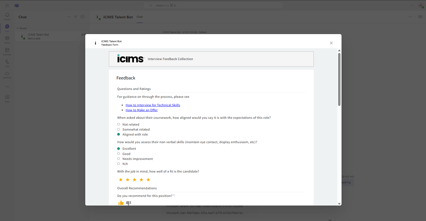The image size is (426, 221).
Task: Click the scrollbar up arrow in form
Action: tap(339, 50)
